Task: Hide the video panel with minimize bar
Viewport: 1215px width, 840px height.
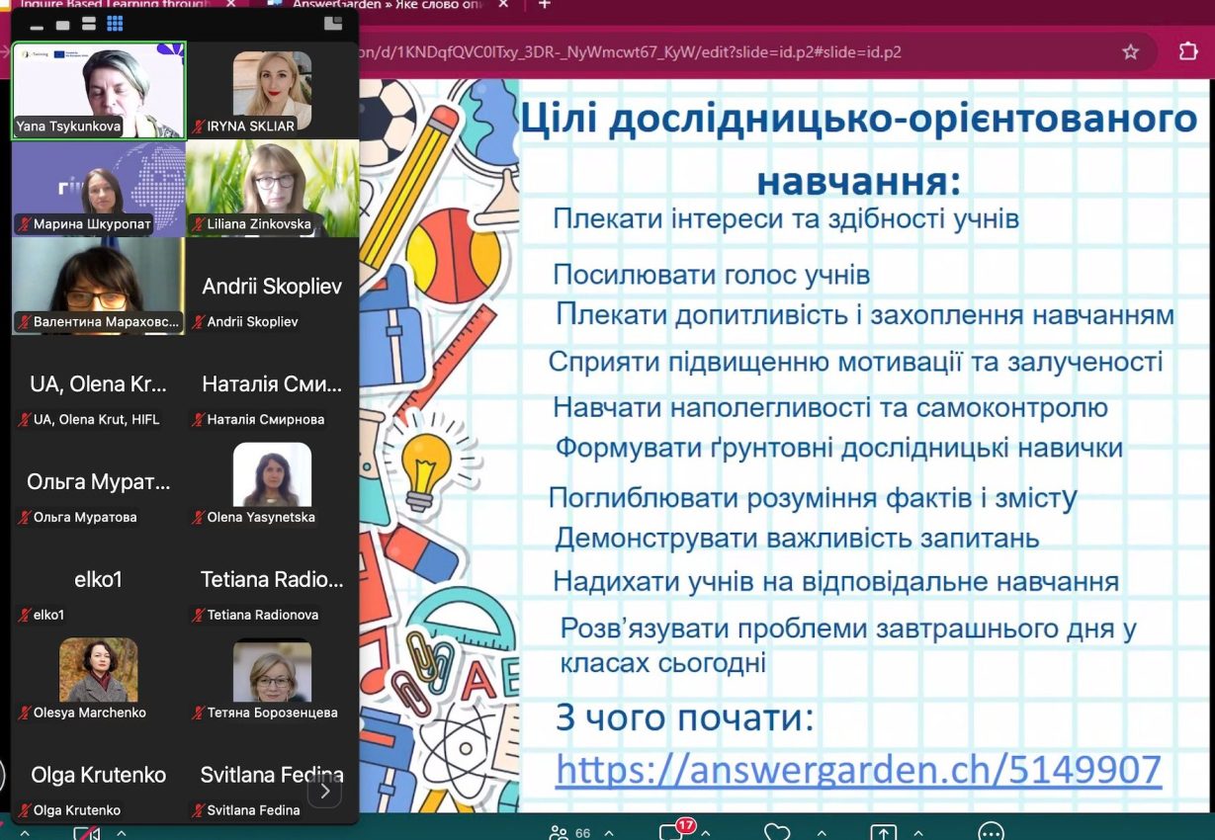Action: [x=38, y=27]
